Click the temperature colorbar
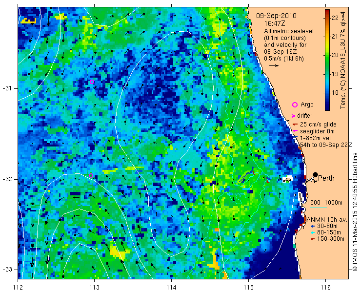The image size is (361, 293). 327,60
